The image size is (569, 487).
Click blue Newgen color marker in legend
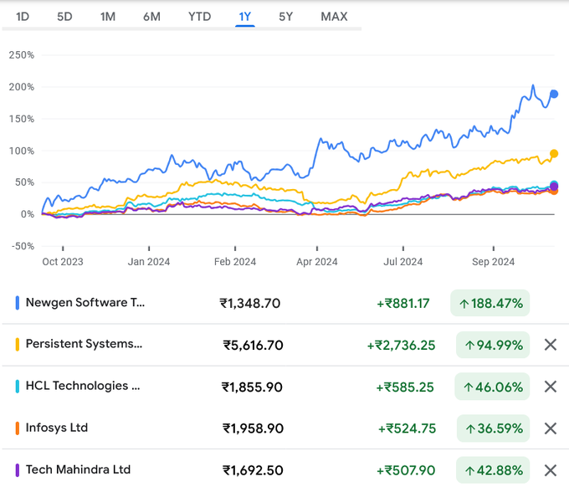(x=17, y=303)
